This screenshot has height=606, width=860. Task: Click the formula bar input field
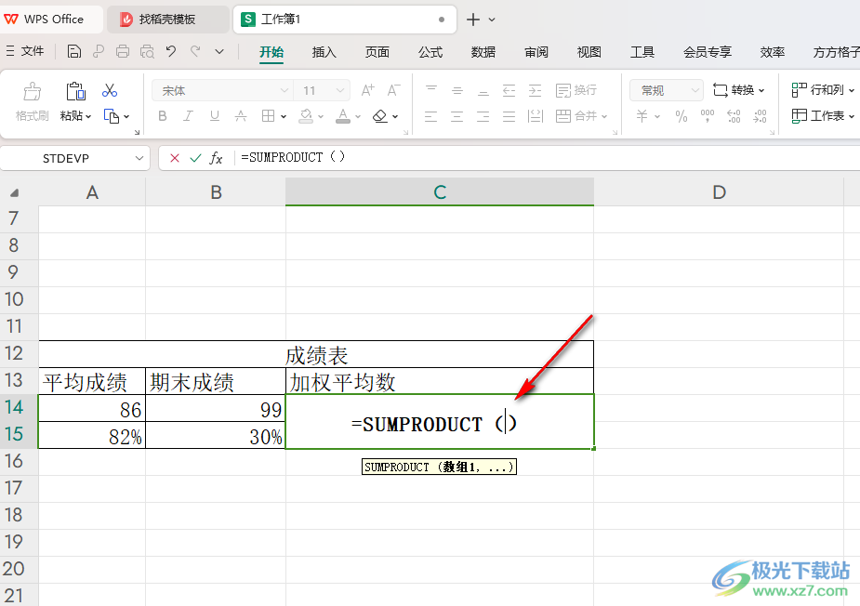coord(548,158)
